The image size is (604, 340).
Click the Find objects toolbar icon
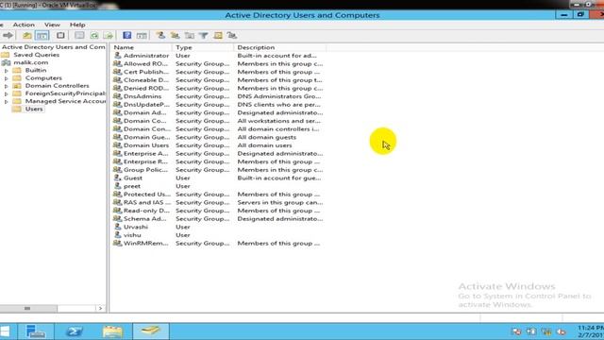click(218, 36)
